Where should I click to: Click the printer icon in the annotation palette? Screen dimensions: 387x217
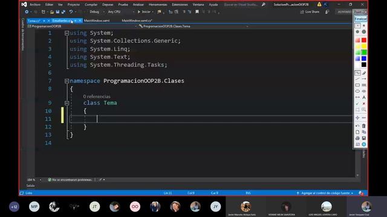(357, 138)
